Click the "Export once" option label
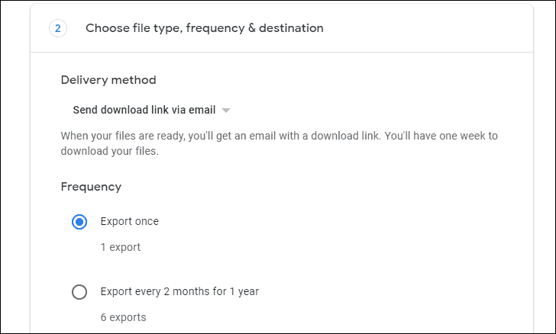The image size is (556, 334). click(129, 222)
